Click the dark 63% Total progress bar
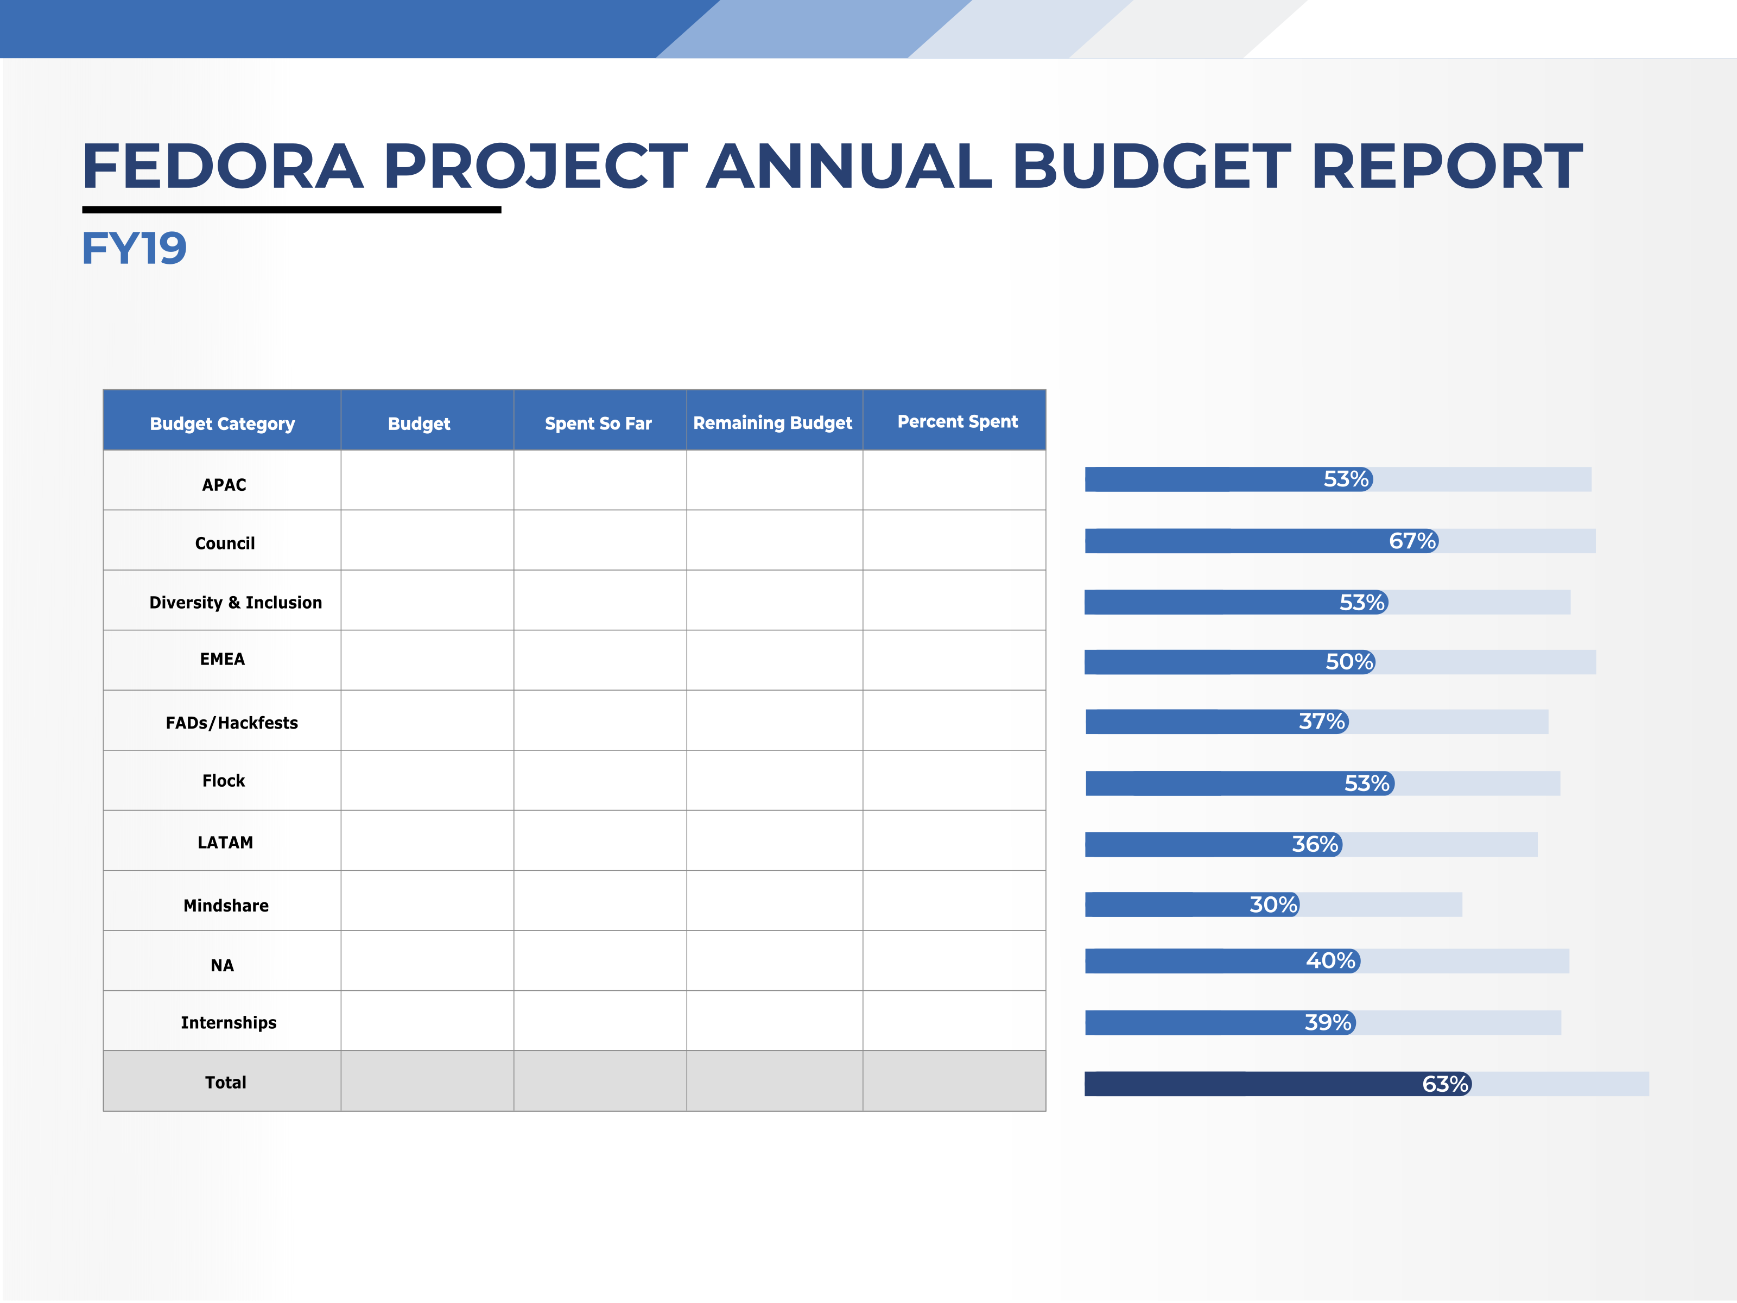Screen dimensions: 1737x1303 (1367, 1084)
